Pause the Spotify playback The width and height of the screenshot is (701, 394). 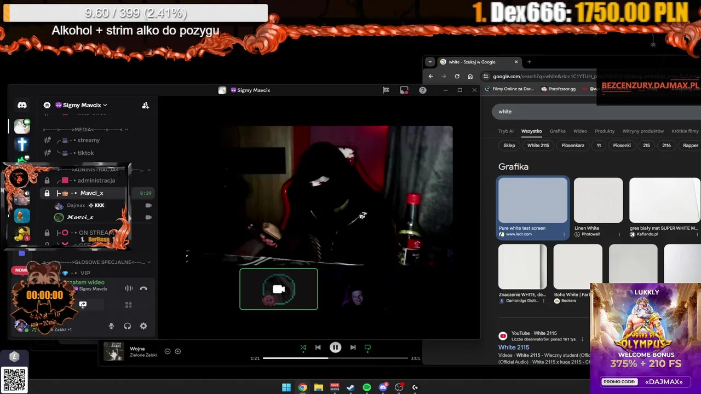(x=335, y=347)
